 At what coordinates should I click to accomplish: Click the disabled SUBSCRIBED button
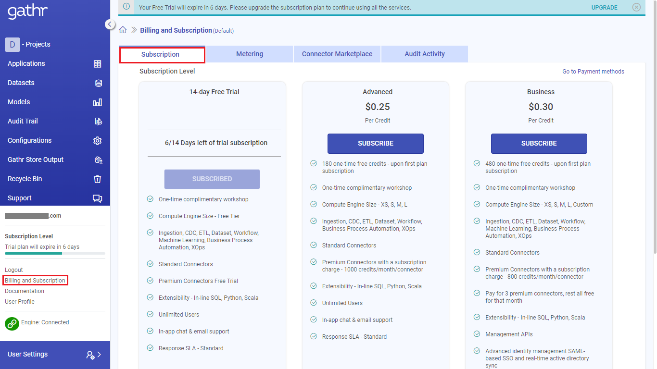coord(212,179)
